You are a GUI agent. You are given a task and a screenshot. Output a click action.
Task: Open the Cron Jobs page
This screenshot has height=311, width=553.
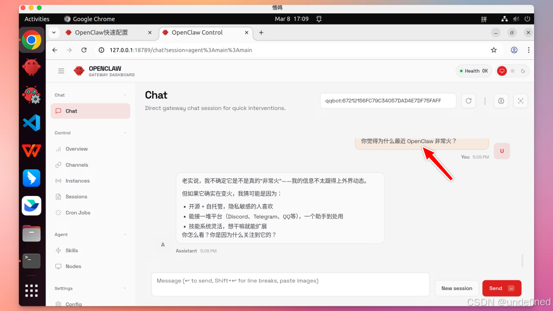[90, 213]
